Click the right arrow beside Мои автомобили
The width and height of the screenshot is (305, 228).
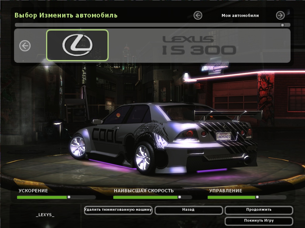click(x=280, y=15)
